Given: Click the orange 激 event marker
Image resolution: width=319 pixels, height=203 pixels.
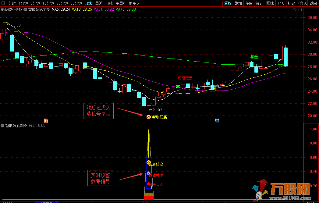Looking at the screenshot, I should [x=46, y=120].
